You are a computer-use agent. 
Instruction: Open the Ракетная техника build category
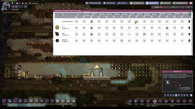[73, 101]
